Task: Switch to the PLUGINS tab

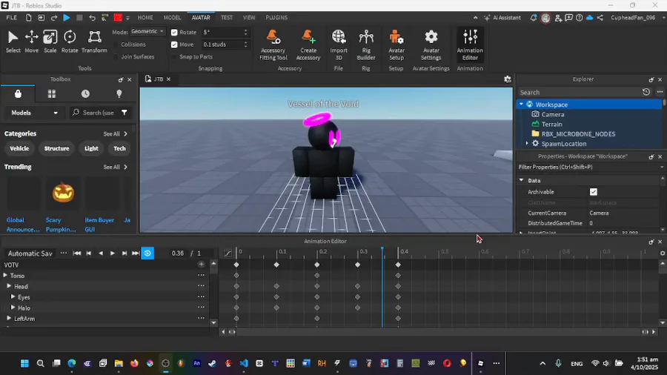Action: point(276,18)
